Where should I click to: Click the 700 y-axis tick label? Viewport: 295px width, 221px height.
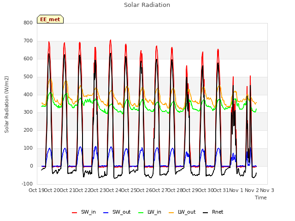click(28, 41)
